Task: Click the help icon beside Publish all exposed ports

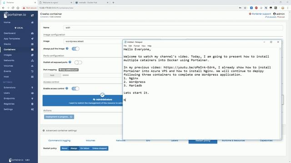Action: pos(70,62)
